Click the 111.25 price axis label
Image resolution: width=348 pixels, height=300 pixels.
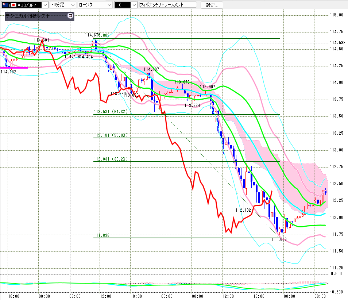pos(336,268)
